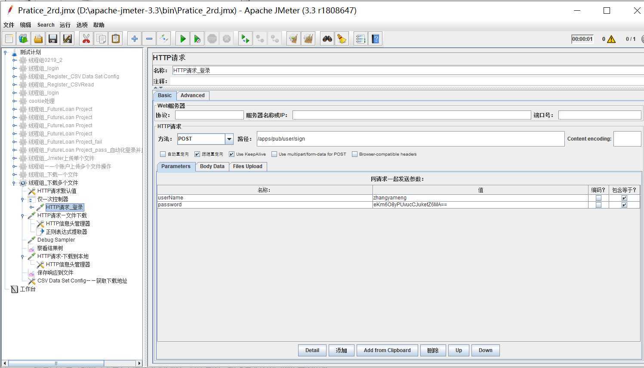Click Add from Clipboard button
Screen dimensions: 644x368
tap(387, 350)
